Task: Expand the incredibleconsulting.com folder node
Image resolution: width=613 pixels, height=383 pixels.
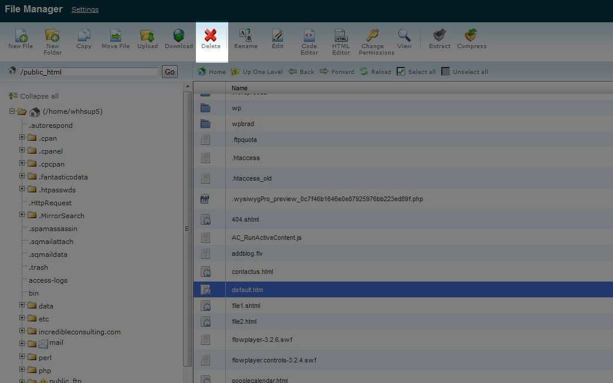Action: coord(22,331)
